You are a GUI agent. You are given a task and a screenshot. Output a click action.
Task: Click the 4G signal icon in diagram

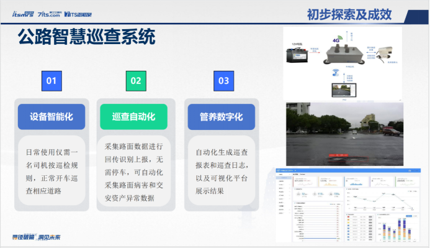pos(338,39)
